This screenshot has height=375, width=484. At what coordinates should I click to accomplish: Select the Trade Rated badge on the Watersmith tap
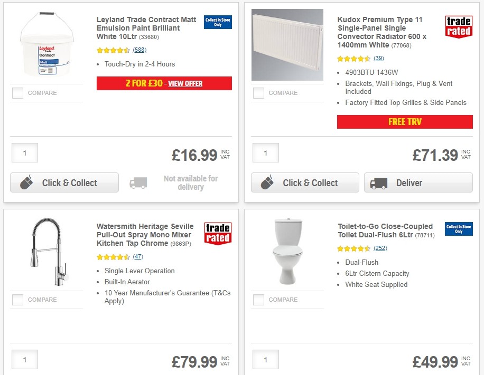click(x=218, y=232)
